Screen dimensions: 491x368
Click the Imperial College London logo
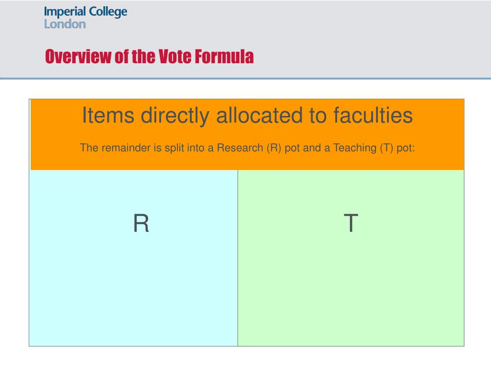click(x=85, y=18)
